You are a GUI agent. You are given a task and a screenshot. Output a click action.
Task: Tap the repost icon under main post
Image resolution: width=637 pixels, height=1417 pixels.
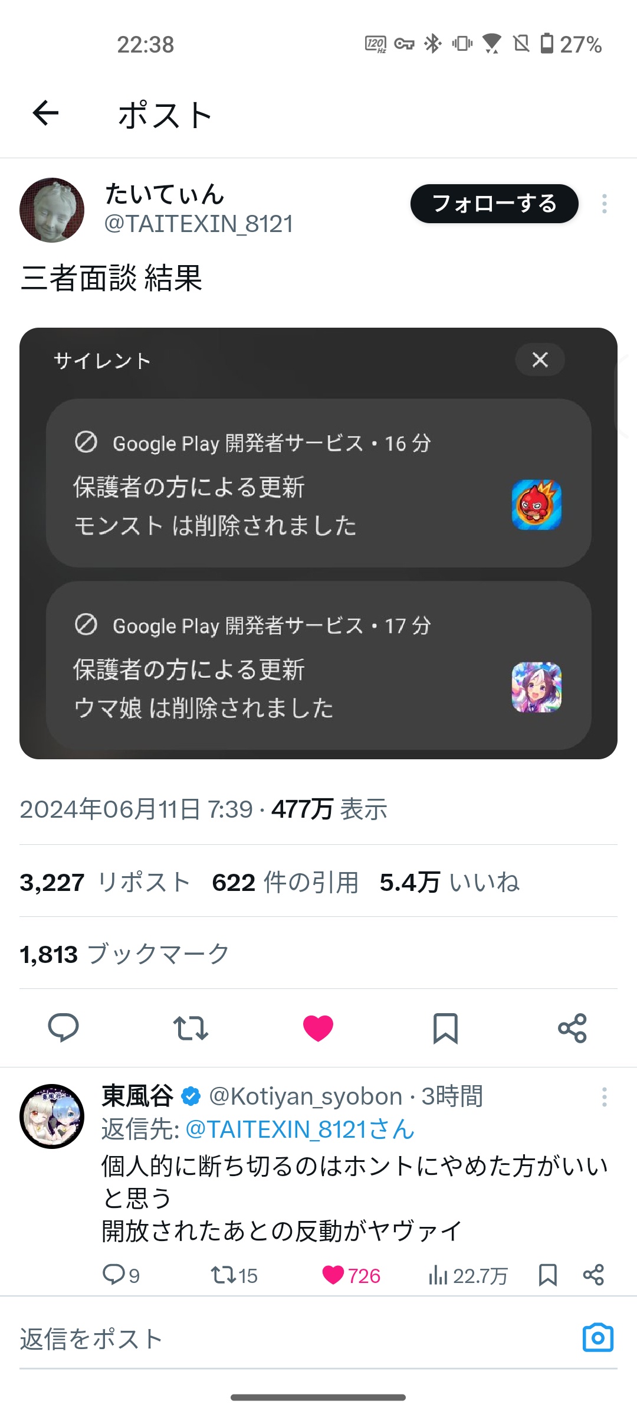(191, 1028)
